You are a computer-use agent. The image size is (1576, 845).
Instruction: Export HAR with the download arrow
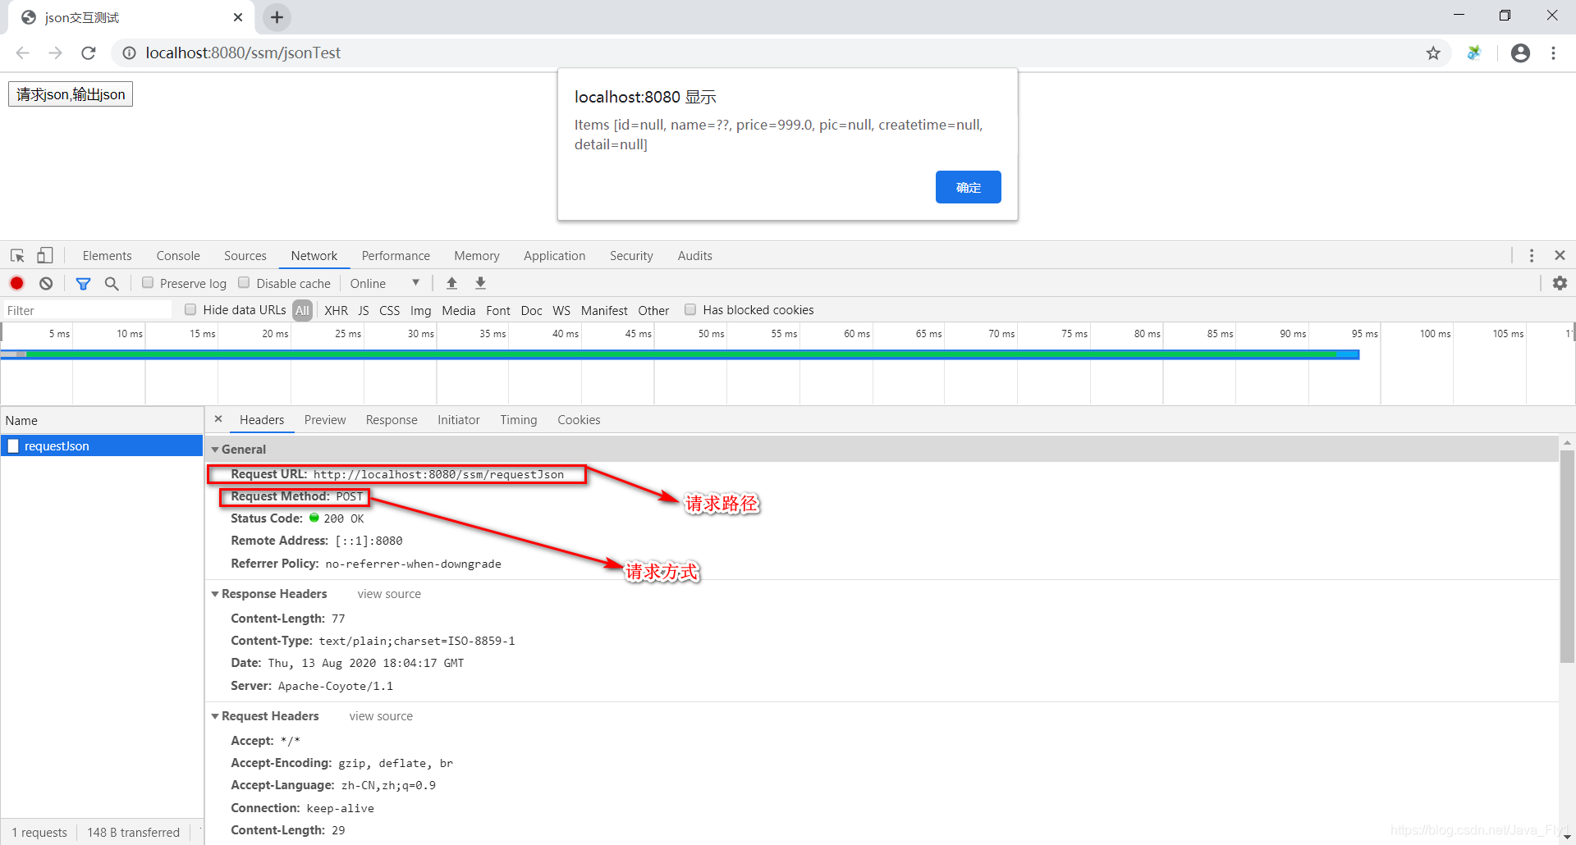click(481, 283)
